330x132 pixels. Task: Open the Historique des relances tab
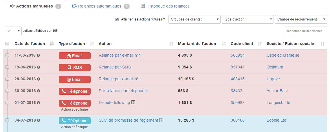165,6
